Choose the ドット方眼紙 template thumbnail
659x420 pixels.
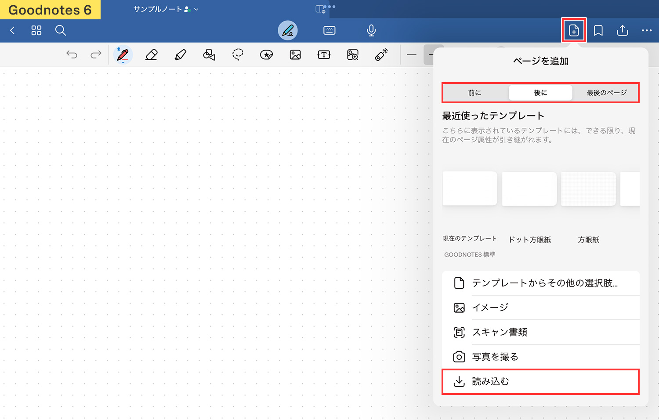click(529, 188)
